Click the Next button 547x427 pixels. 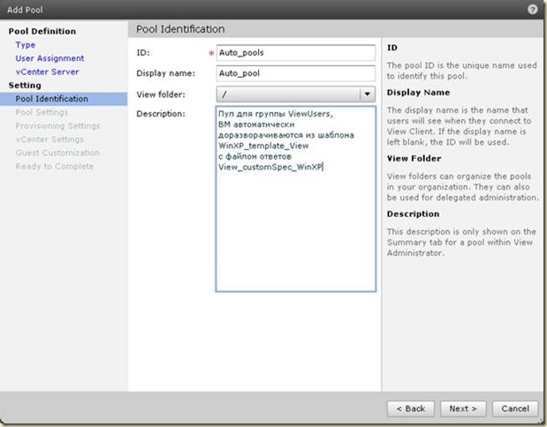[463, 408]
